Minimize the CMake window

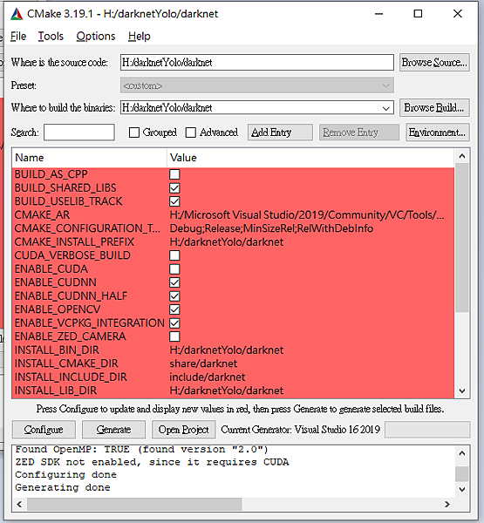pos(378,14)
